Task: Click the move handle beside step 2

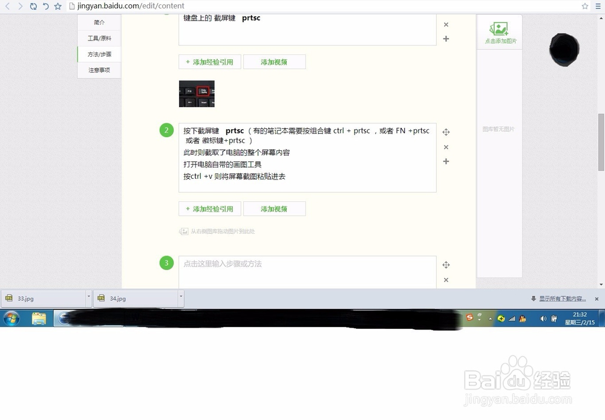Action: pos(446,131)
